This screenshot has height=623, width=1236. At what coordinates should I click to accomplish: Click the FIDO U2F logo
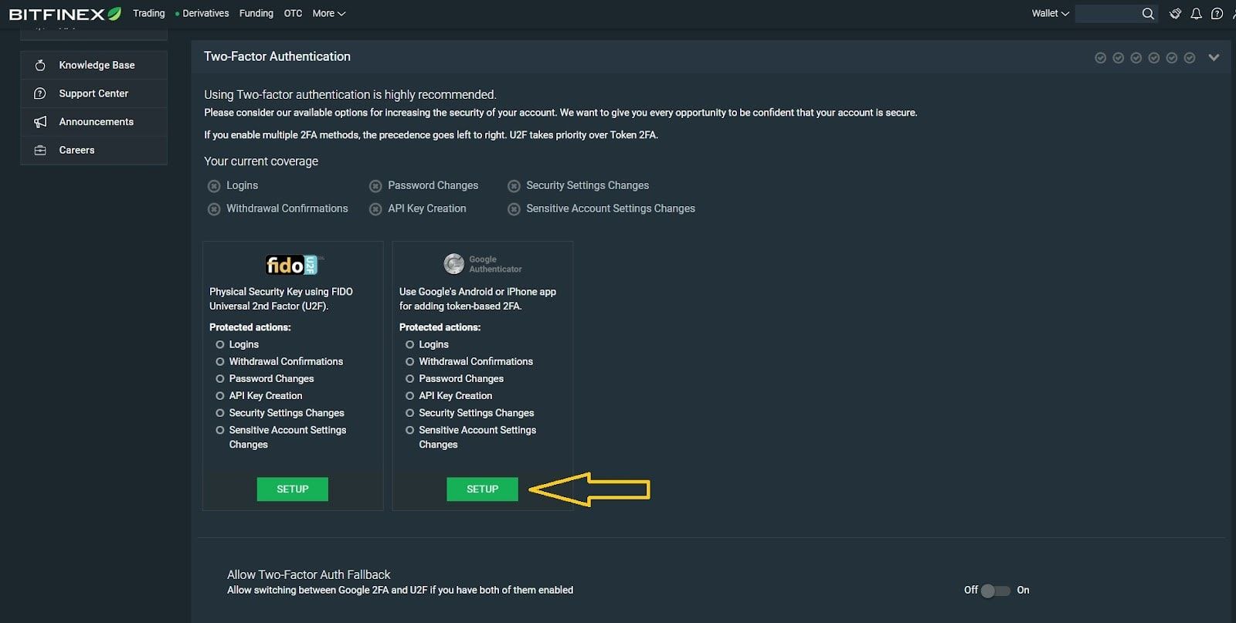click(x=293, y=265)
